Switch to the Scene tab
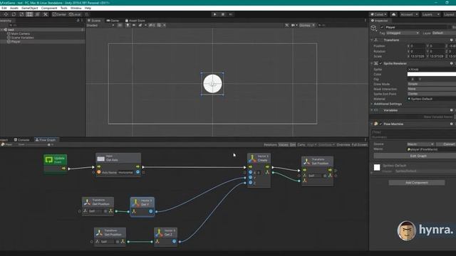This screenshot has height=256, width=456. pos(94,21)
